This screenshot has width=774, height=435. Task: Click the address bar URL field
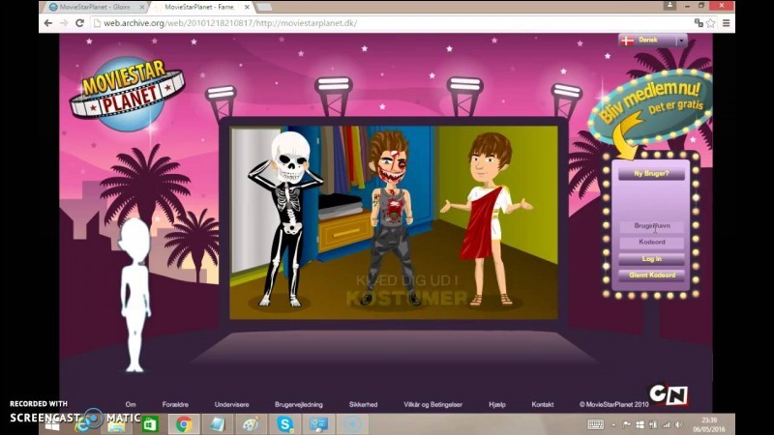coord(390,23)
